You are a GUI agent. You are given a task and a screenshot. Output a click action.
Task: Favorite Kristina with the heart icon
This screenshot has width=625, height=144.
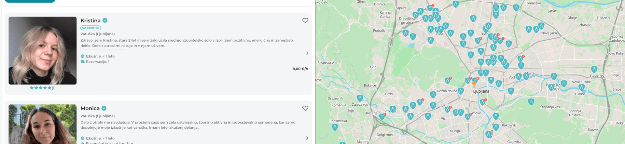[305, 20]
